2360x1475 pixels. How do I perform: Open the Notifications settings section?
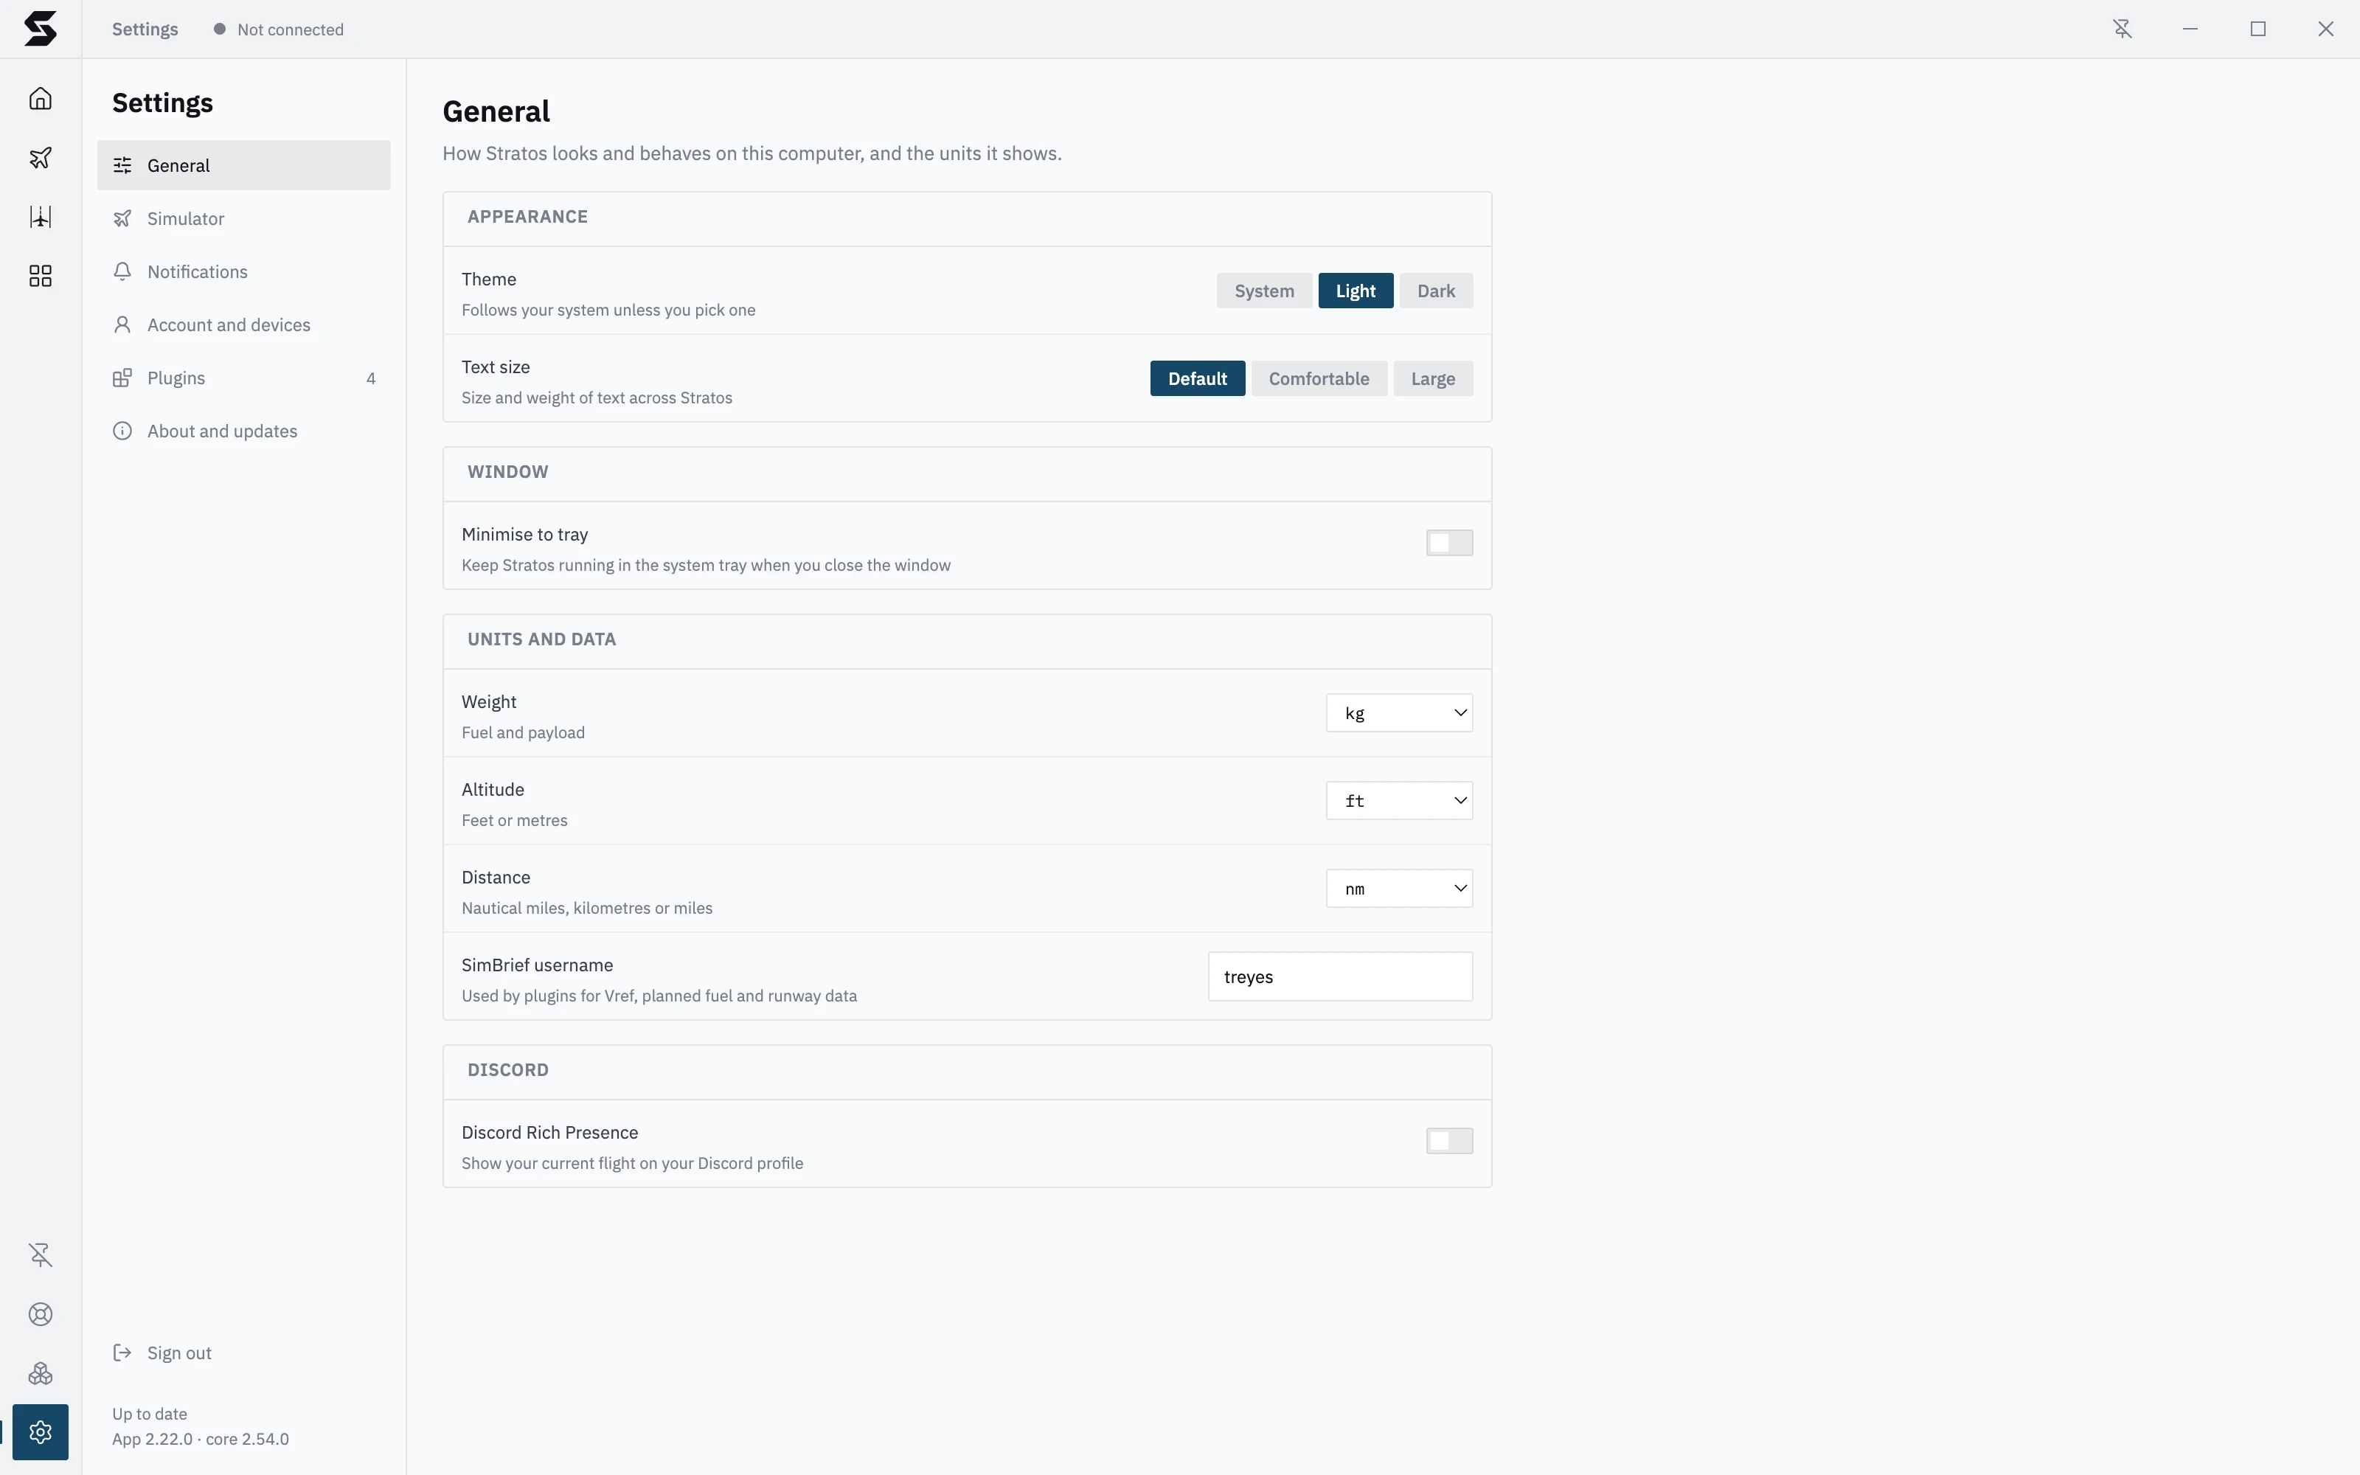(x=244, y=271)
